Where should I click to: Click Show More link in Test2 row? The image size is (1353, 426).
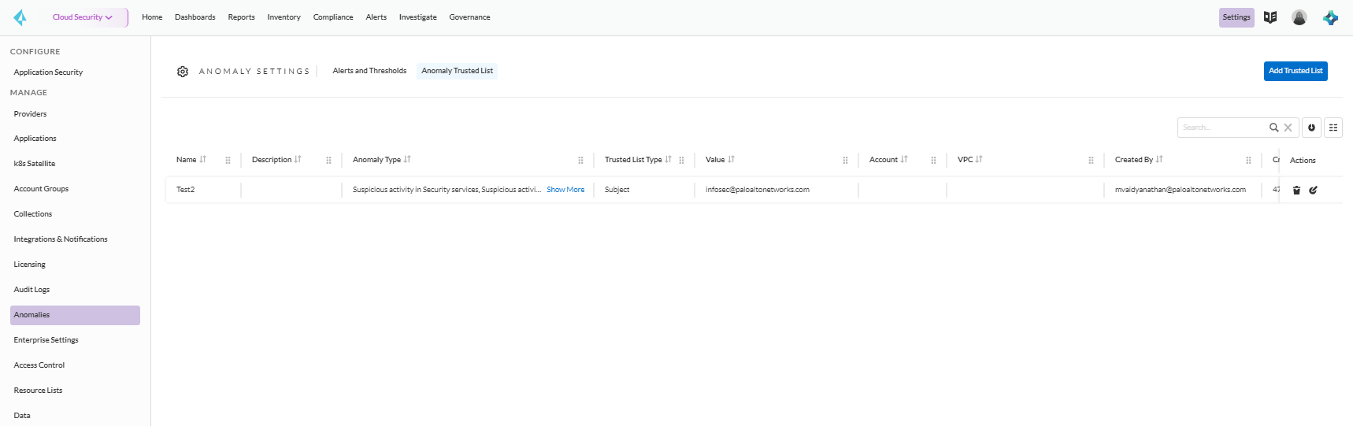(565, 190)
